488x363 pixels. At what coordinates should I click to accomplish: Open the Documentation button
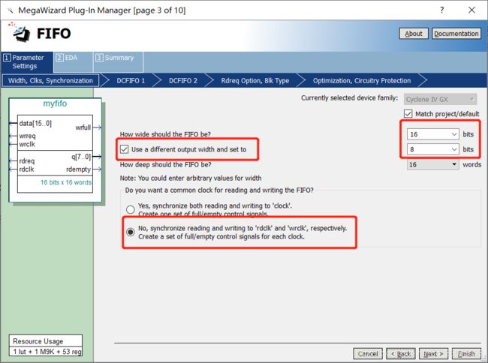pyautogui.click(x=456, y=34)
